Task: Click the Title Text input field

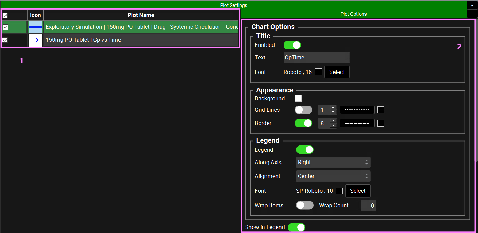Action: click(316, 58)
